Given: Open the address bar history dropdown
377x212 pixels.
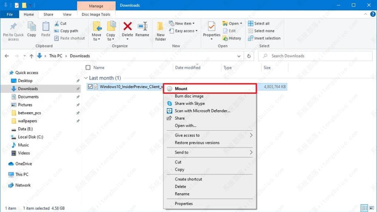Looking at the screenshot, I should coord(239,56).
